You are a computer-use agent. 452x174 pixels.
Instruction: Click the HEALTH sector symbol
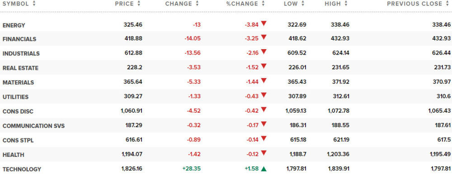(x=13, y=155)
